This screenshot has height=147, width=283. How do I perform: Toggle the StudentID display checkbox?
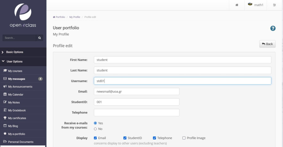point(125,138)
